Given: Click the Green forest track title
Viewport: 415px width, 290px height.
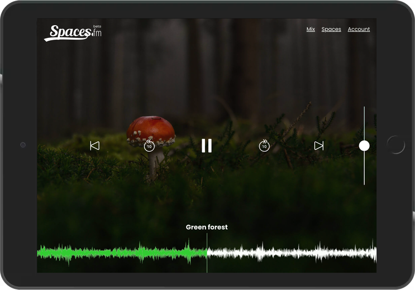Looking at the screenshot, I should pyautogui.click(x=207, y=227).
